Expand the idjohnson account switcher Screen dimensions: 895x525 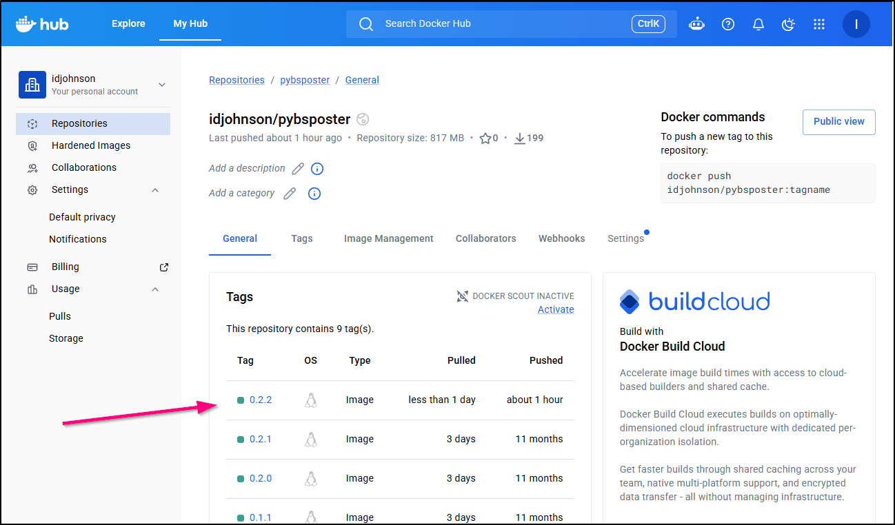pyautogui.click(x=162, y=85)
